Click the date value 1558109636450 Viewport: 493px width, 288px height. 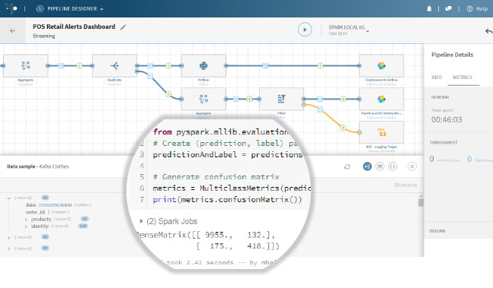click(55, 205)
